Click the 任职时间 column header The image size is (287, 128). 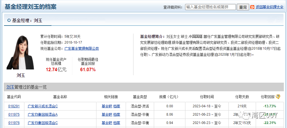(207, 97)
